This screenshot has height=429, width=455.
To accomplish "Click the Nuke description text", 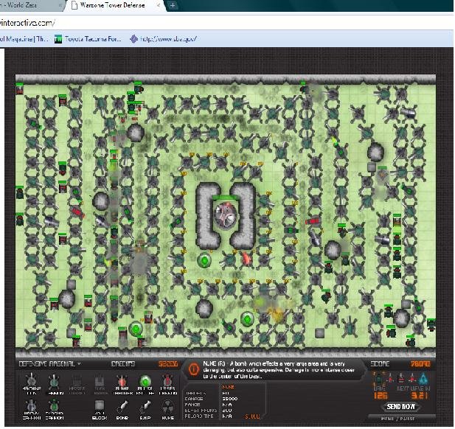I will pos(279,370).
